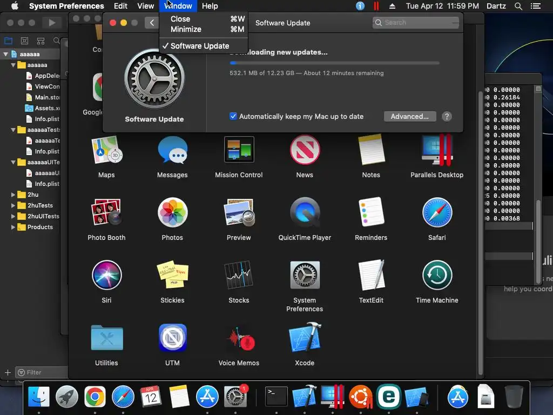The image size is (553, 415).
Task: Click the eject icon in menu bar
Action: pos(392,6)
